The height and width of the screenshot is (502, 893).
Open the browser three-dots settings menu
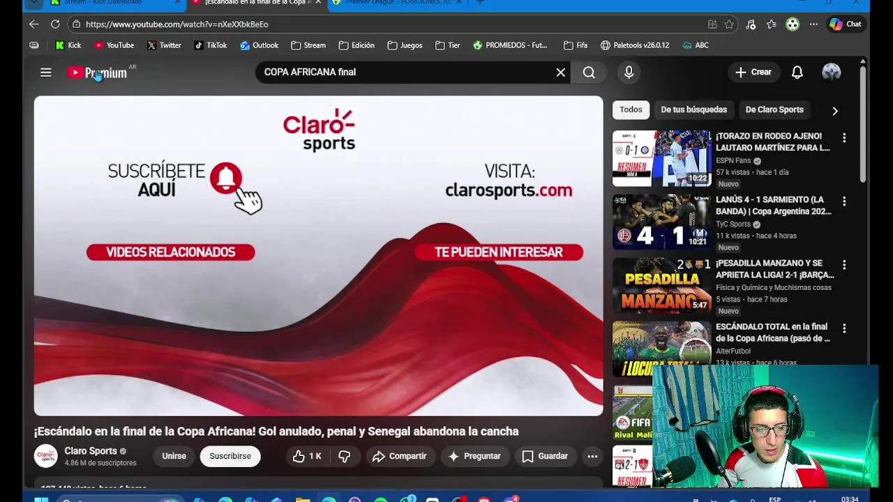[x=813, y=24]
